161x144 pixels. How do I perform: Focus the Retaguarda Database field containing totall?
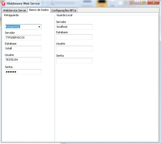click(x=23, y=48)
